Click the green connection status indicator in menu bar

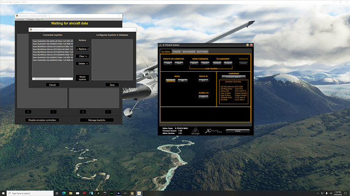click(x=42, y=20)
